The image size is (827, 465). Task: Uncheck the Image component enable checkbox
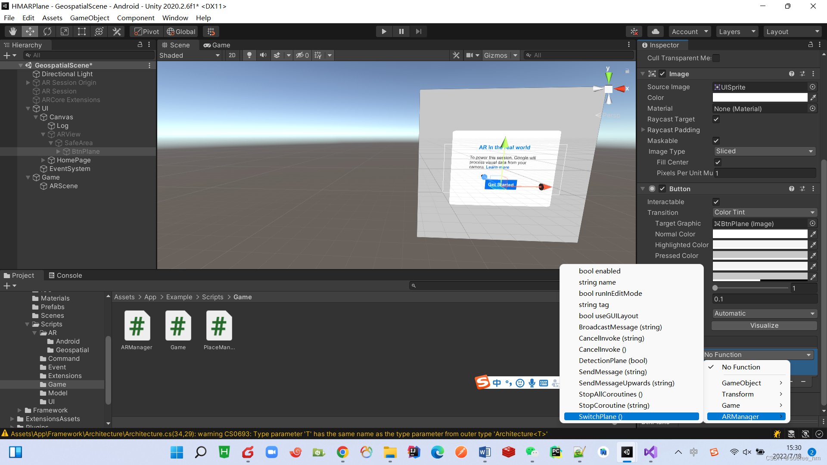tap(662, 74)
